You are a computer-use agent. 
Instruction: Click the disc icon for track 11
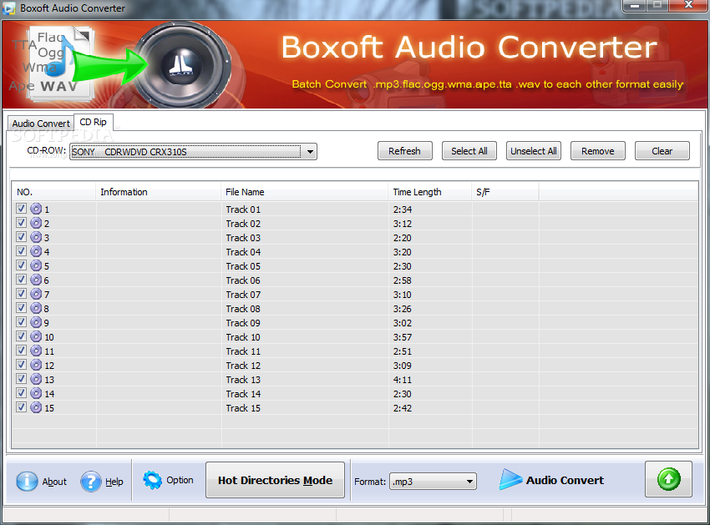36,351
